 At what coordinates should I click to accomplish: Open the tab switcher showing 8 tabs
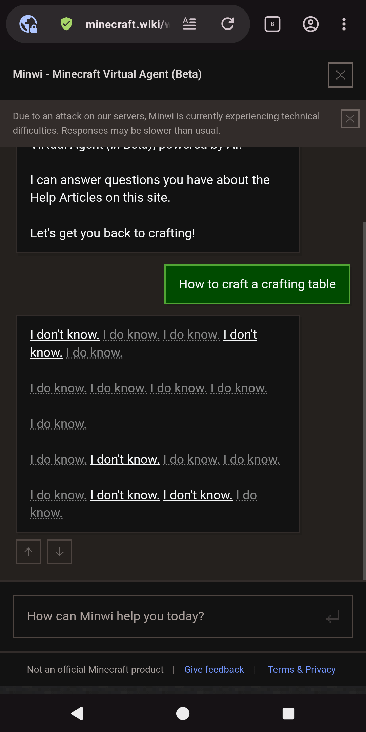click(x=272, y=24)
